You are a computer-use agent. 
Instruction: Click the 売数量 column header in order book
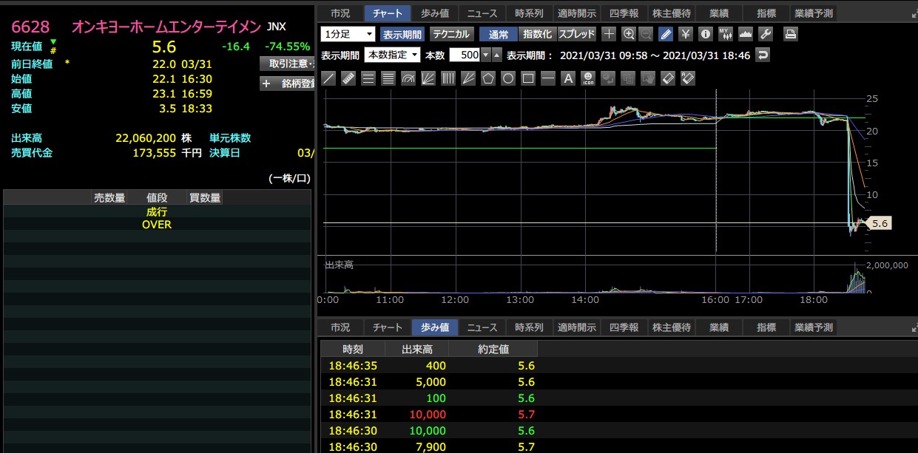109,198
